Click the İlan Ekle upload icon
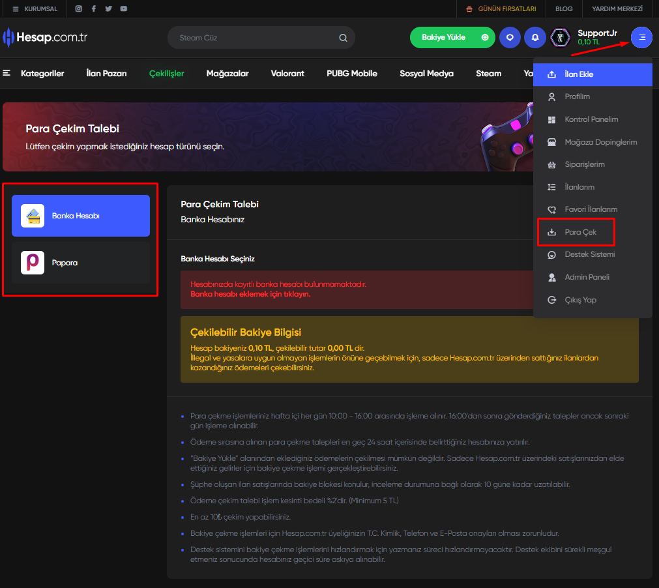The height and width of the screenshot is (588, 659). tap(552, 74)
